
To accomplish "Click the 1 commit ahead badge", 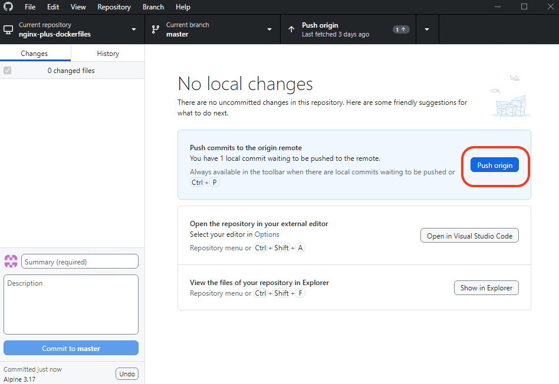I will coord(401,29).
